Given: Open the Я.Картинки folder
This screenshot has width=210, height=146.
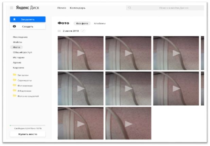Looking at the screenshot, I should 24,91.
